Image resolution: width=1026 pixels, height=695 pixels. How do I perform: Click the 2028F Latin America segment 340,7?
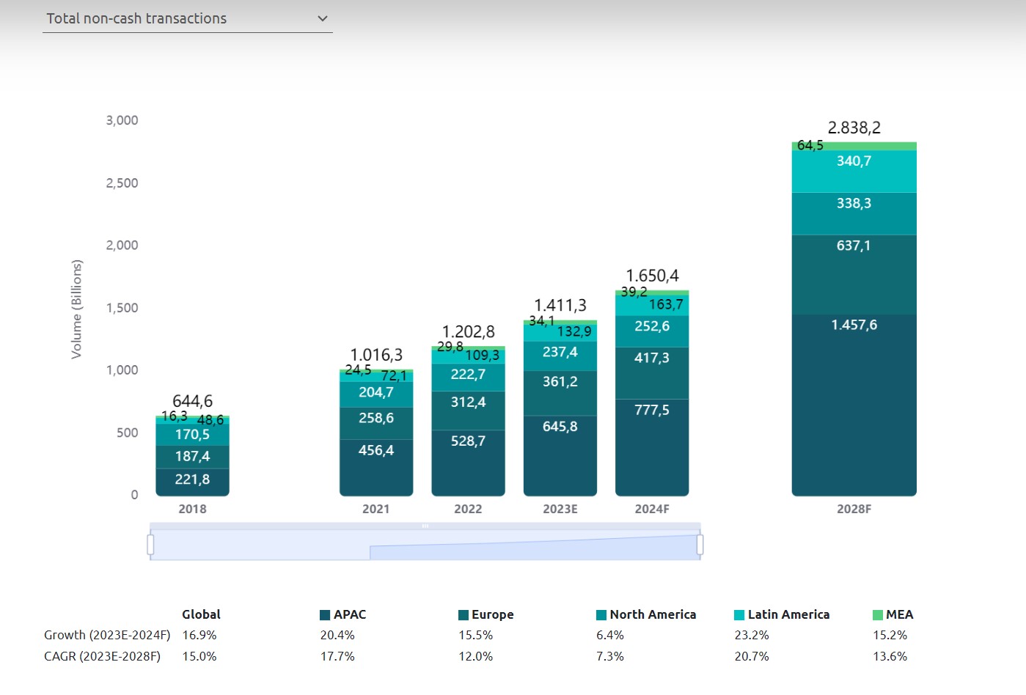tap(854, 172)
